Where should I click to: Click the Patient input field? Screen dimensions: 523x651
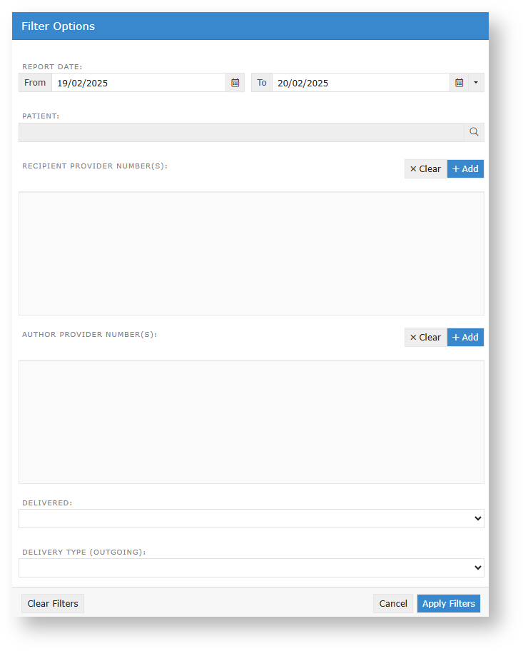click(241, 132)
